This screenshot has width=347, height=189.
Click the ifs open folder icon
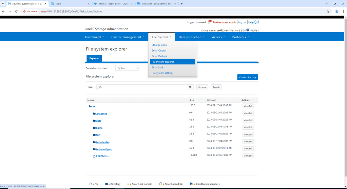(91, 106)
